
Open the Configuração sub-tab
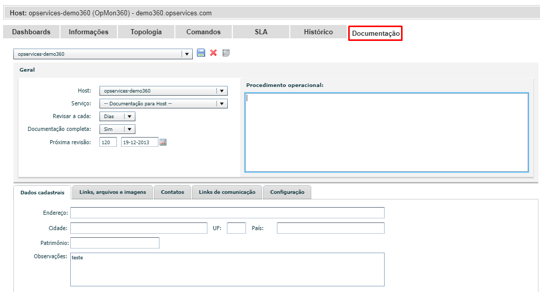pyautogui.click(x=287, y=192)
